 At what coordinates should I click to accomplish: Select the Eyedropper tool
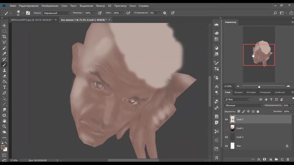[4, 54]
